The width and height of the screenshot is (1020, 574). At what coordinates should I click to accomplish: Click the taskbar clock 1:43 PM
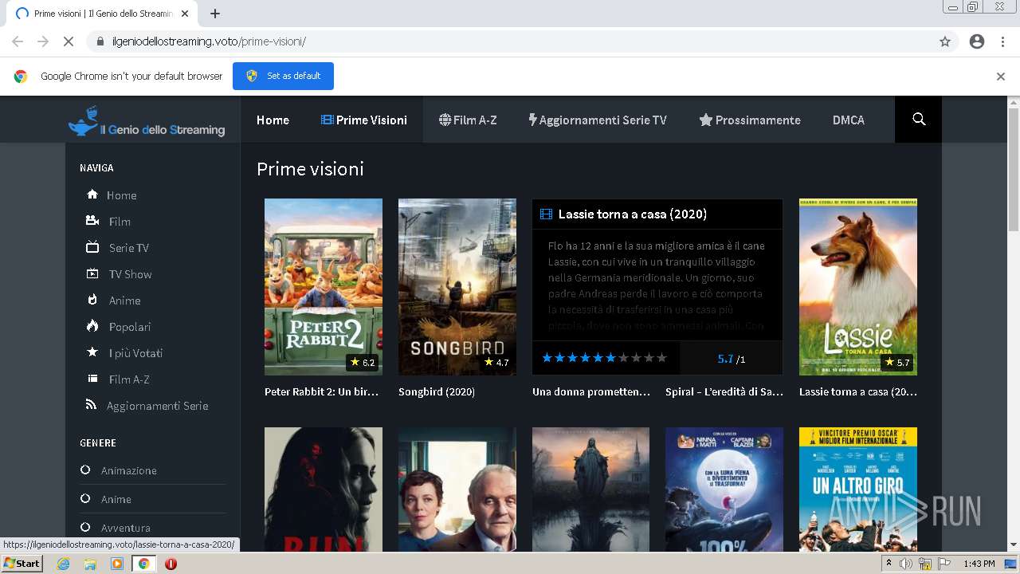pyautogui.click(x=979, y=564)
